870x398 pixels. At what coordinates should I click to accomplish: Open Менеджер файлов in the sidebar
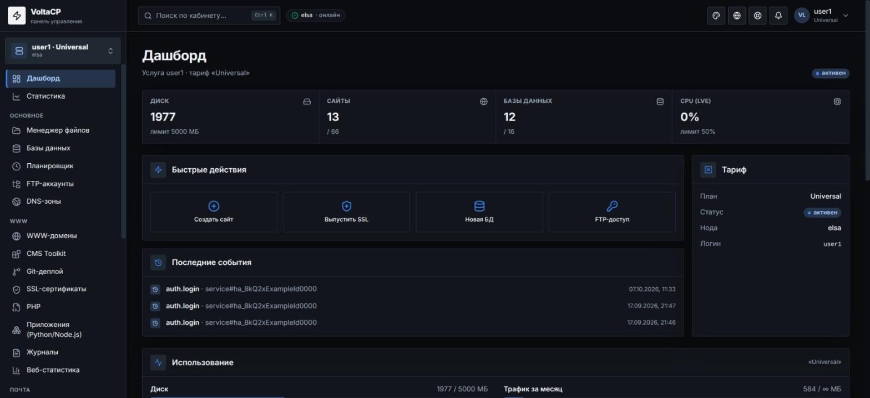(61, 130)
